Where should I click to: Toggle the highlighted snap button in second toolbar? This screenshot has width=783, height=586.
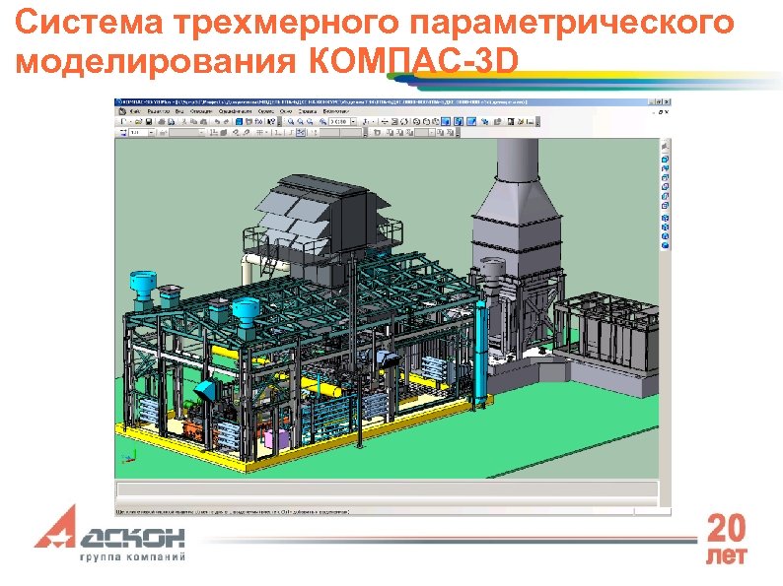pos(300,133)
